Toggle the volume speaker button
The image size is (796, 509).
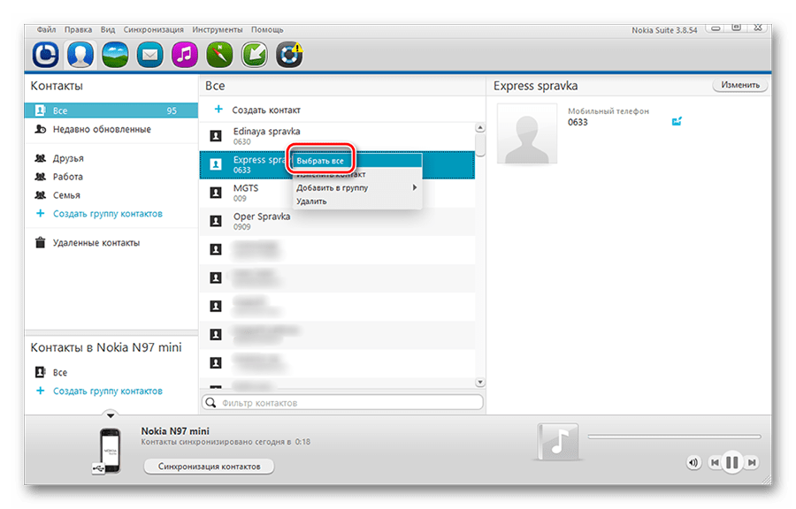pyautogui.click(x=693, y=462)
